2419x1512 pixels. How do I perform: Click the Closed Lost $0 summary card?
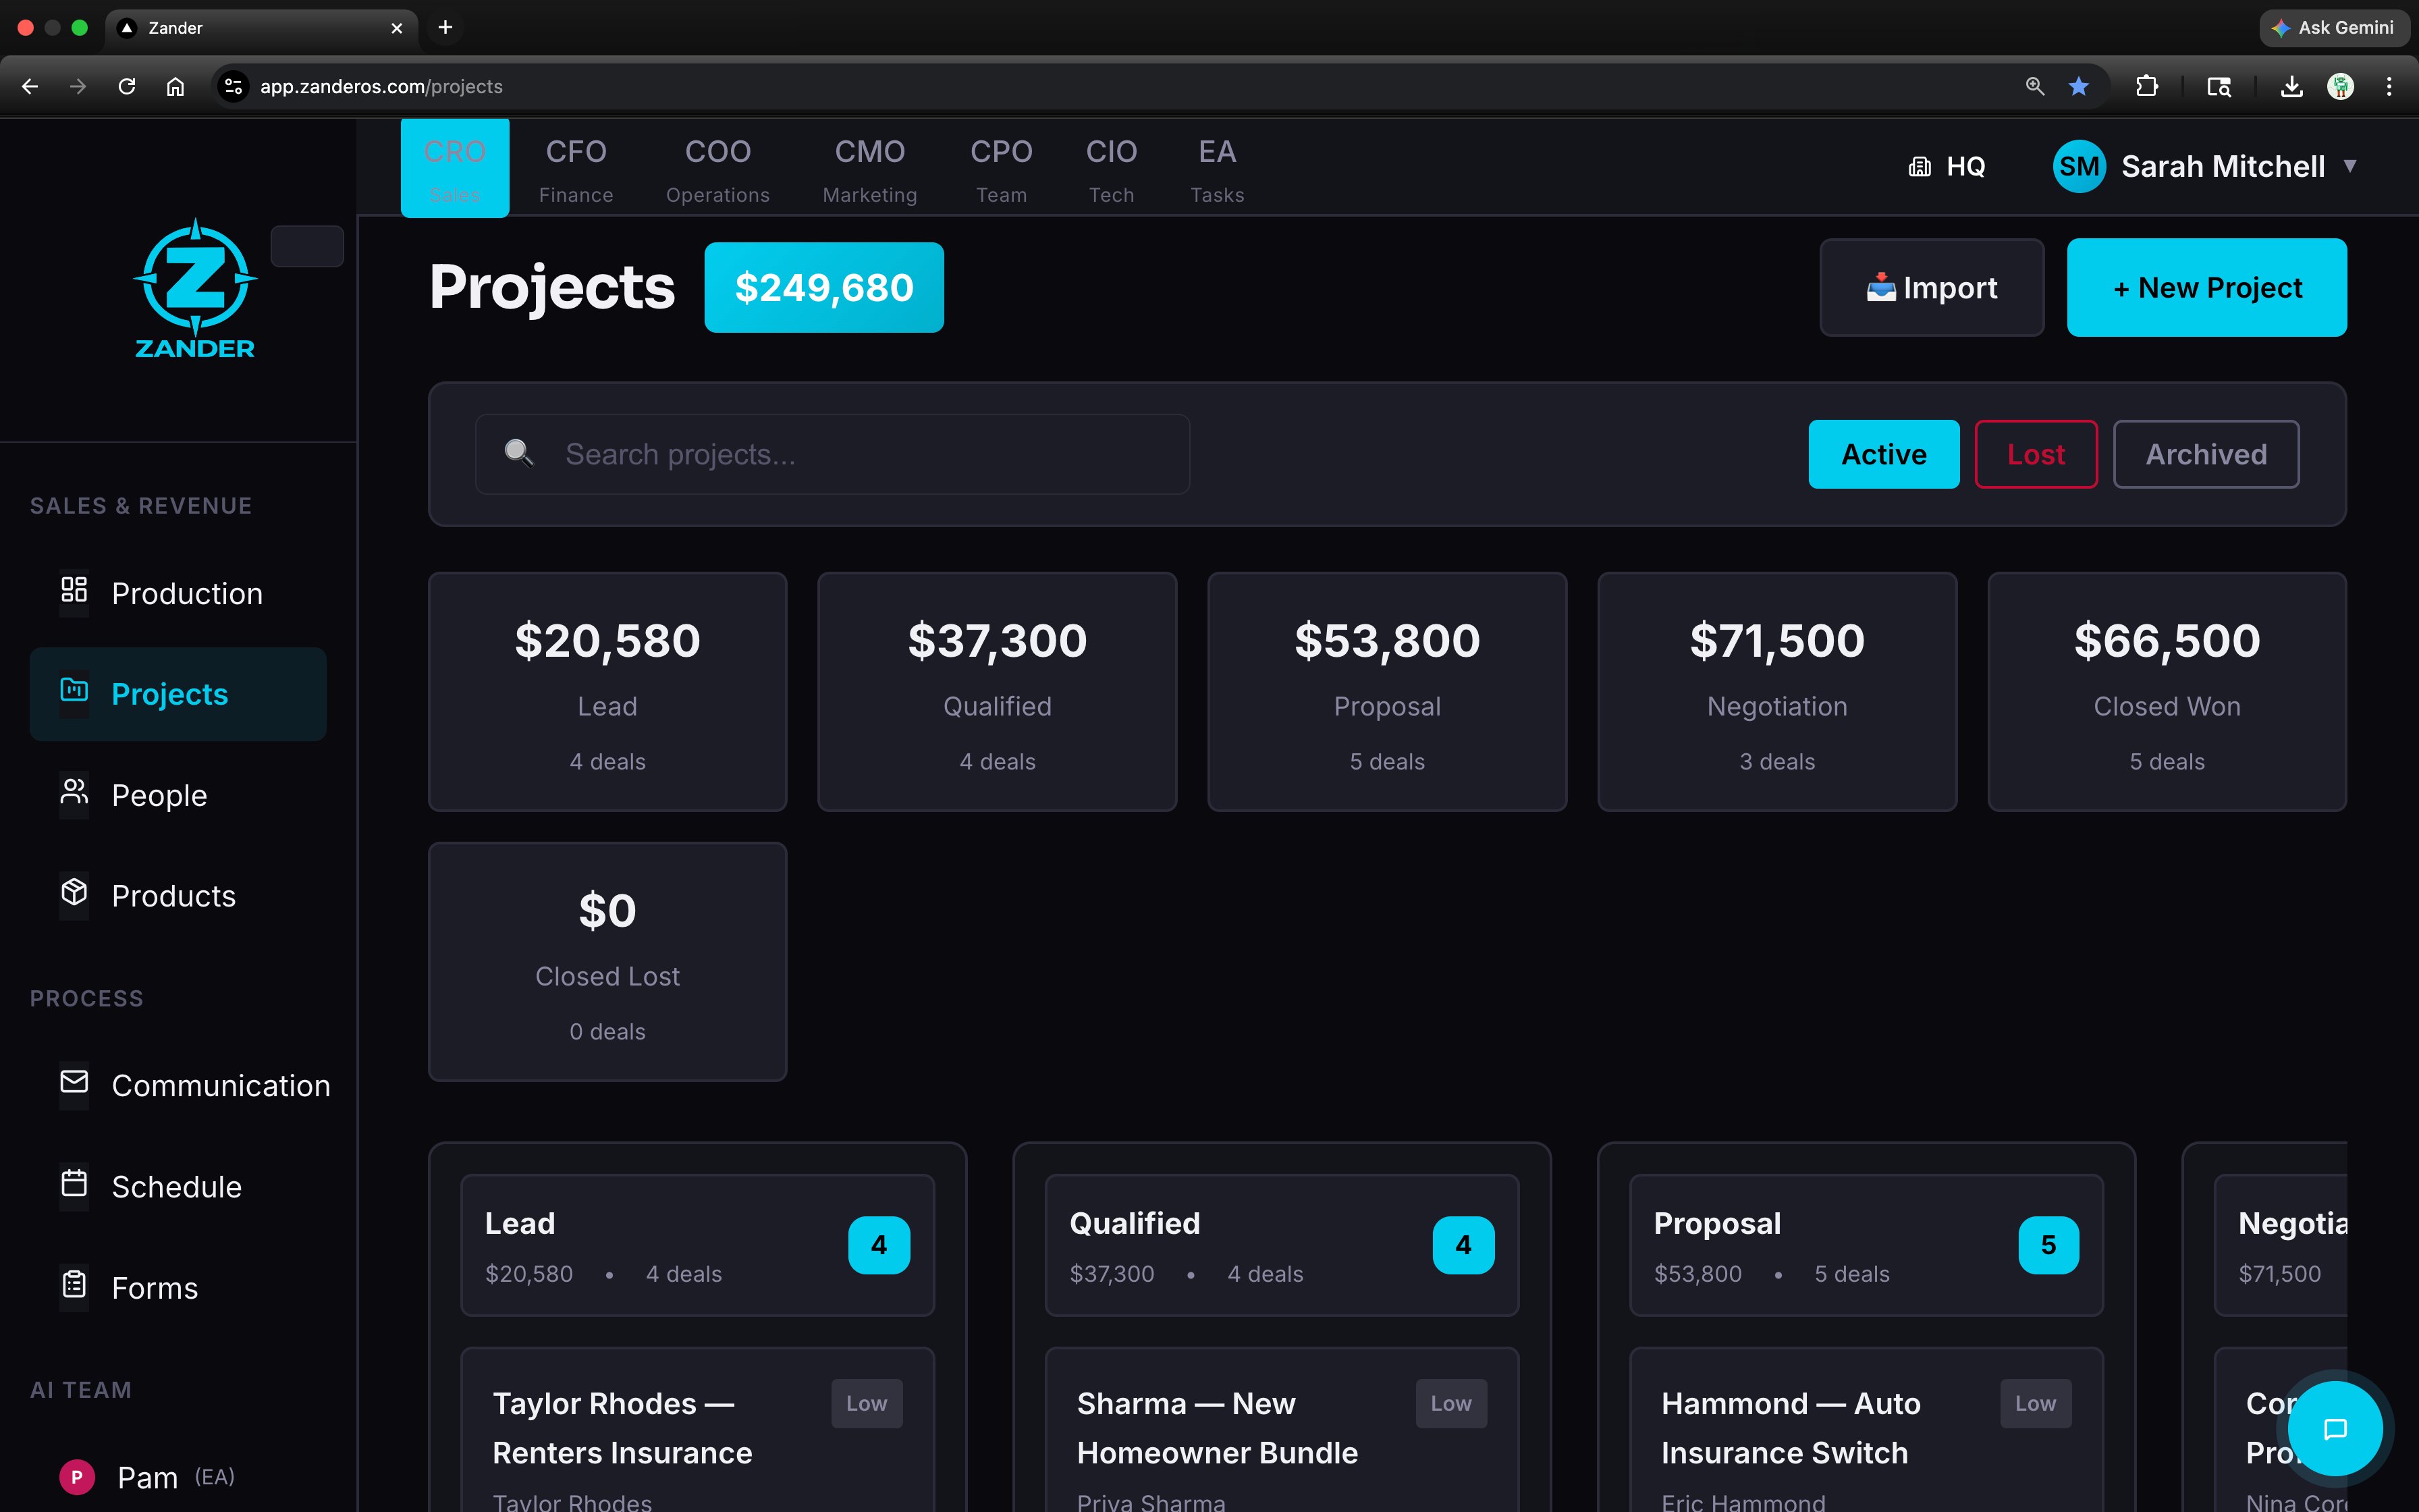(607, 962)
